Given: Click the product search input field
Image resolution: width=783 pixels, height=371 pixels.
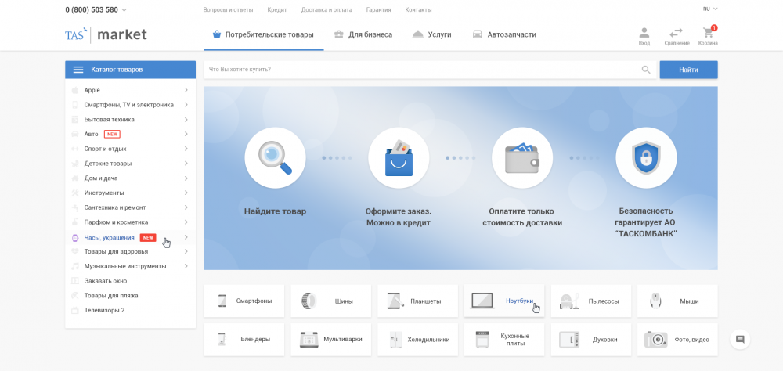Looking at the screenshot, I should tap(421, 70).
